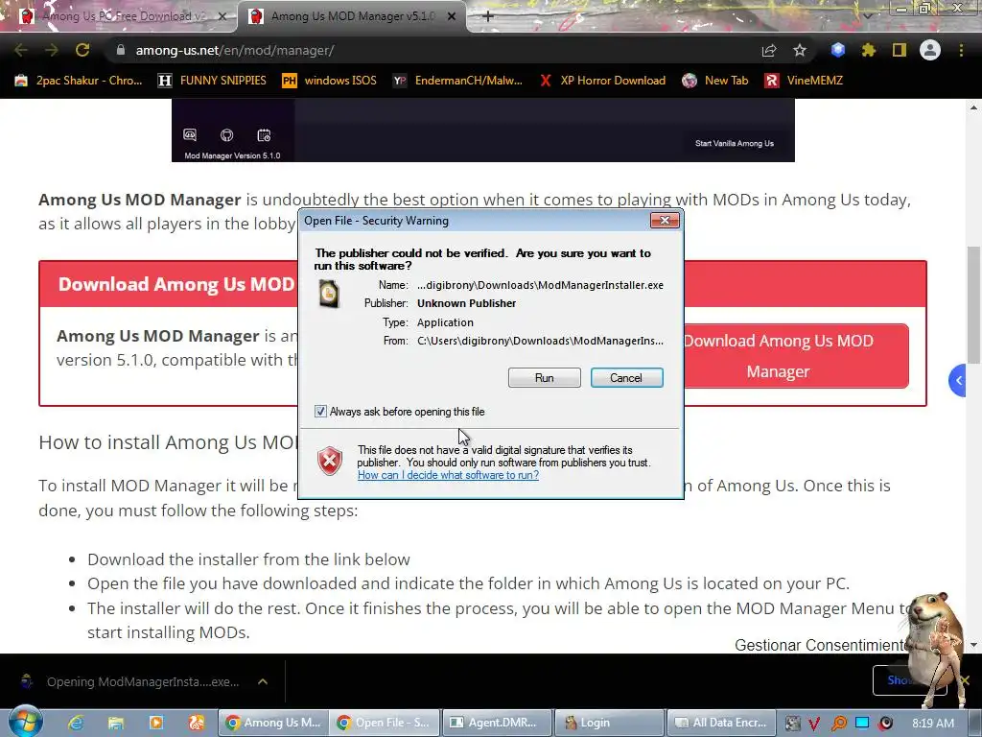The height and width of the screenshot is (737, 982).
Task: Click Cancel in the Security Warning dialog
Action: pyautogui.click(x=626, y=378)
